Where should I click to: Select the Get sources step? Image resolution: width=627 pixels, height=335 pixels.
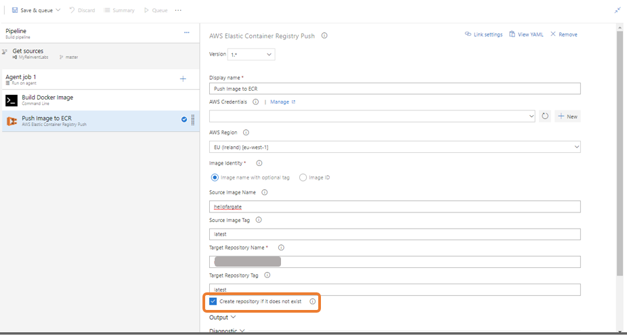100,53
